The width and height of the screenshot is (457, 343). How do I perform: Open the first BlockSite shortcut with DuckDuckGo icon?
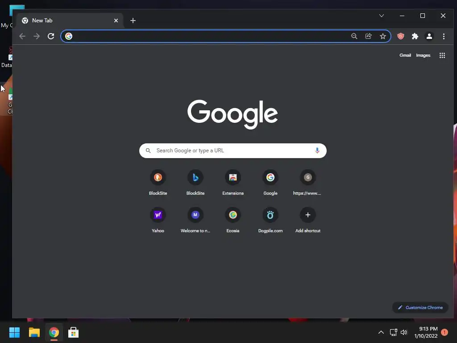click(158, 182)
